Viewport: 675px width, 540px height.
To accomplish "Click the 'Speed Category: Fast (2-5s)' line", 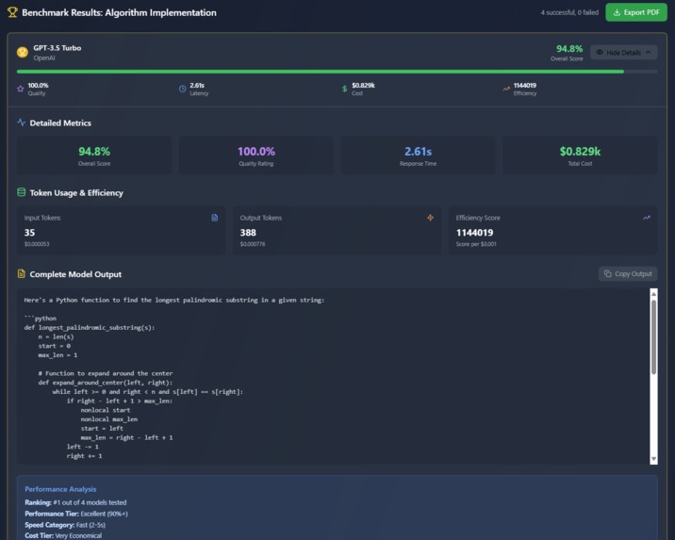I will pos(65,525).
